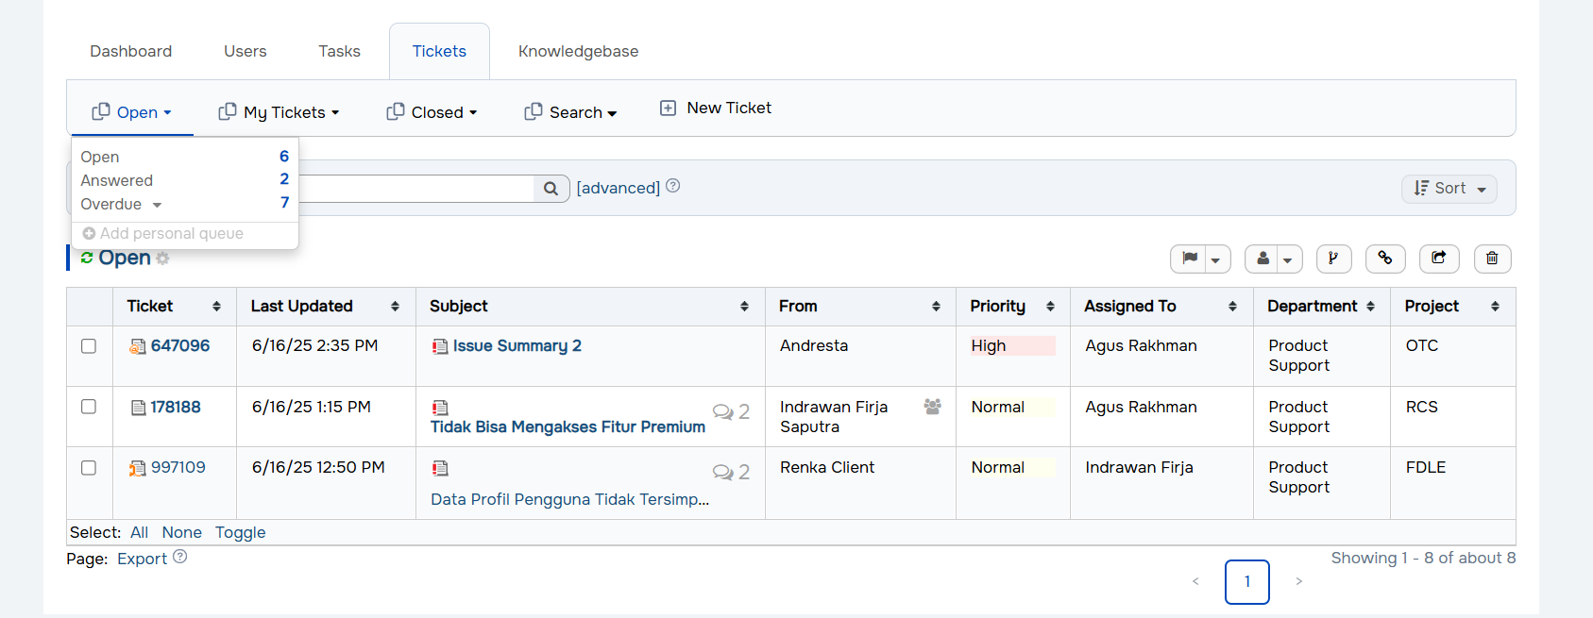1593x618 pixels.
Task: Expand the My Tickets dropdown menu
Action: 279,112
